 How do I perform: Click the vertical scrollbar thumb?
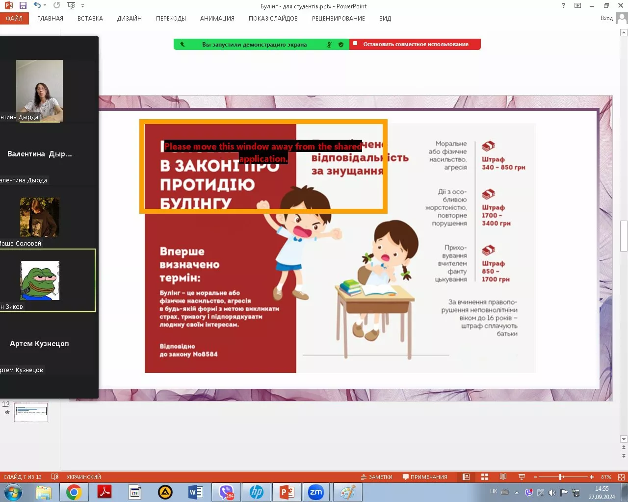pos(624,236)
